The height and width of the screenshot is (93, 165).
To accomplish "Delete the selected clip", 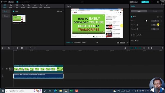I will click(x=22, y=48).
